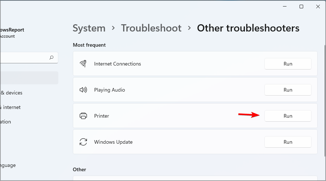326x181 pixels.
Task: Maximize the Settings window
Action: coord(301,7)
